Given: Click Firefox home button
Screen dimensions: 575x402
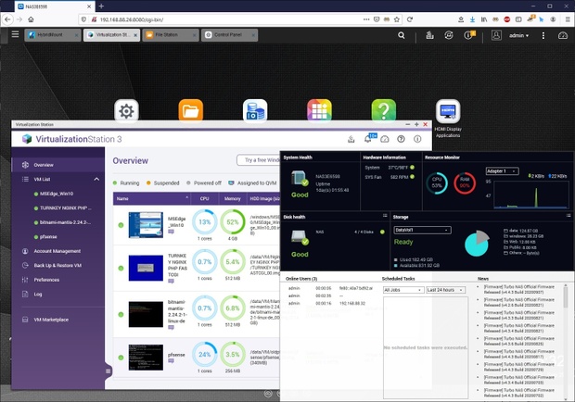Looking at the screenshot, I should click(x=32, y=19).
